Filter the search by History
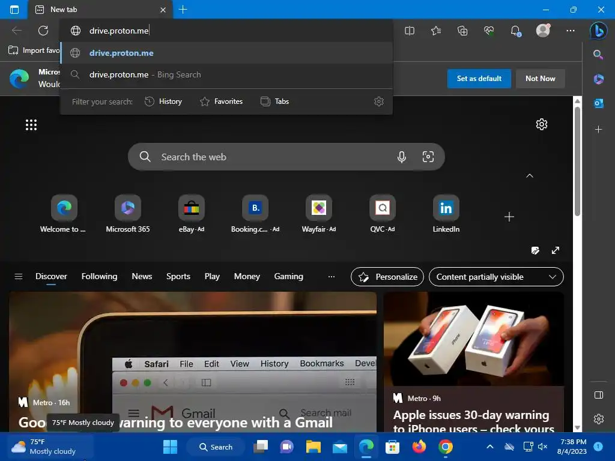Viewport: 615px width, 461px height. click(163, 101)
